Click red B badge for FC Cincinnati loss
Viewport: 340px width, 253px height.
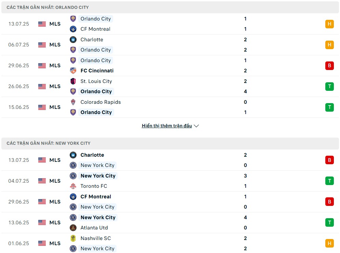(x=329, y=66)
